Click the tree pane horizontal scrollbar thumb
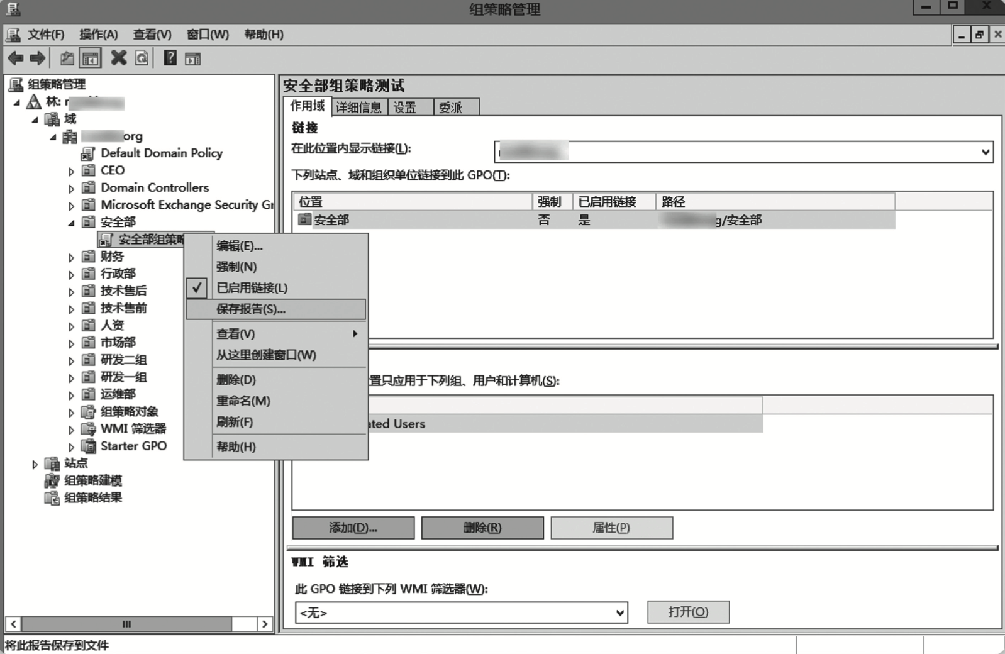 tap(127, 624)
